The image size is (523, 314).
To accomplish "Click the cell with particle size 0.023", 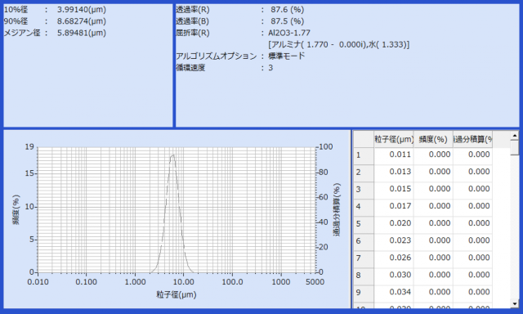I will 394,241.
